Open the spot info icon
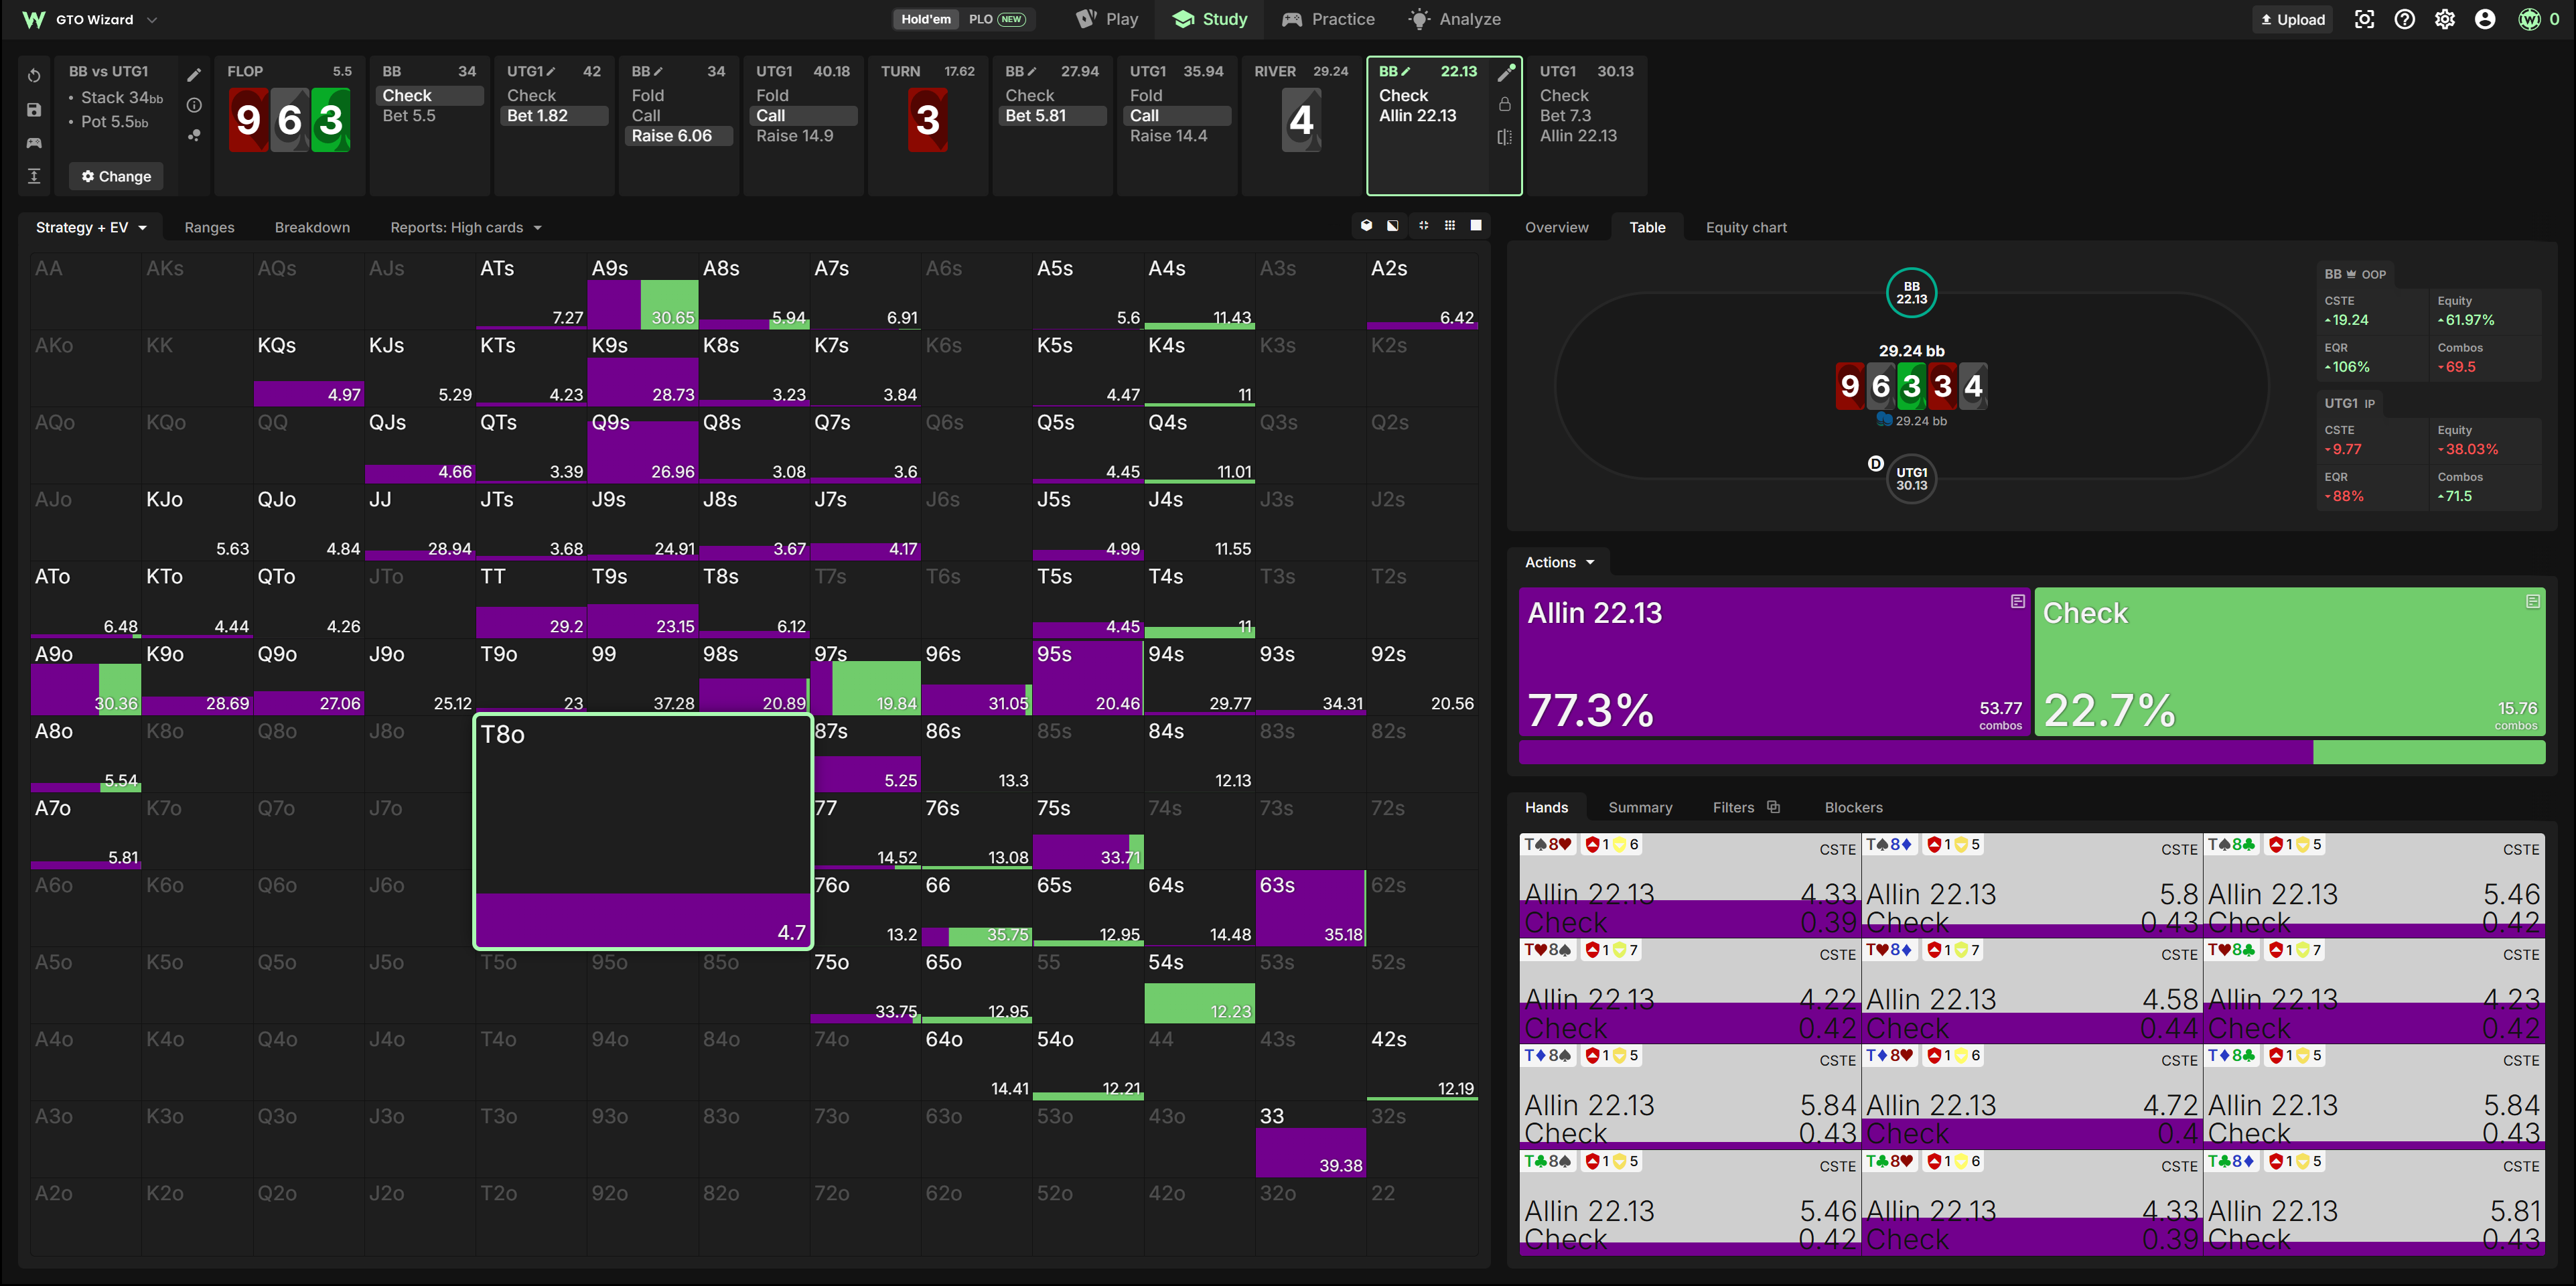This screenshot has height=1286, width=2576. [x=194, y=105]
